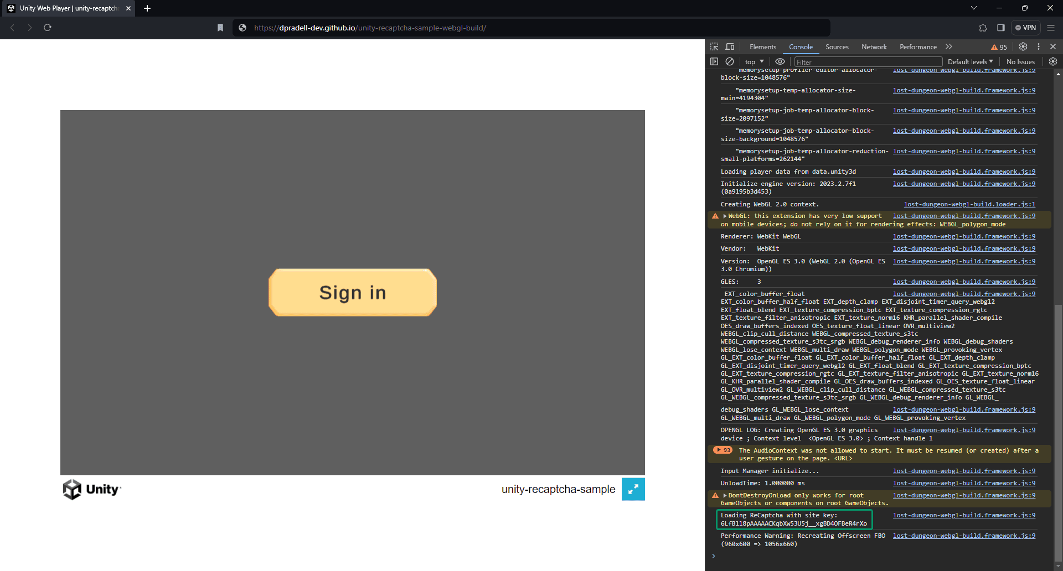Open the JavaScript context dropdown labeled top

pos(753,61)
